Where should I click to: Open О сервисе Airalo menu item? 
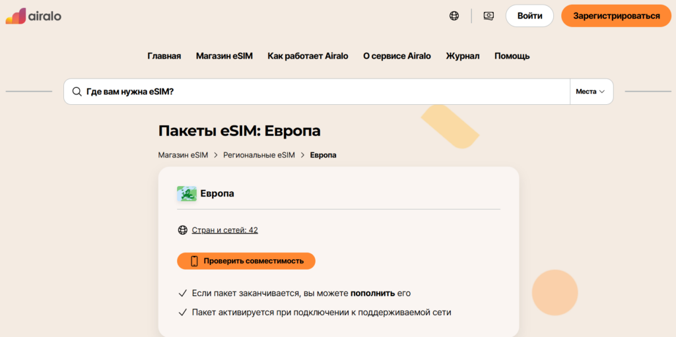point(397,56)
